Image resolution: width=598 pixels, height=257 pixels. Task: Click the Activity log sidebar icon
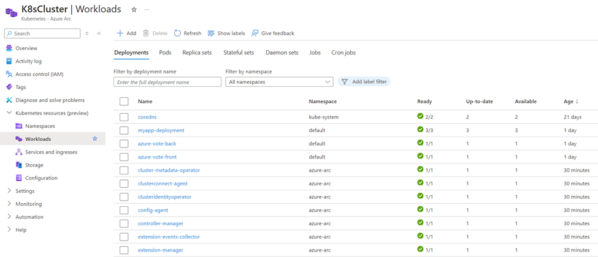[x=9, y=61]
